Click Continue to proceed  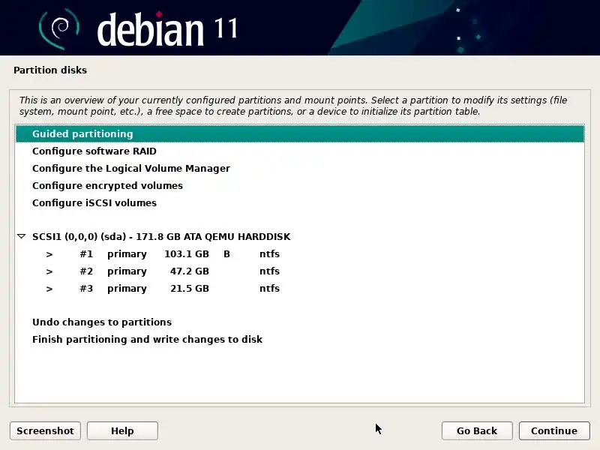(x=554, y=430)
